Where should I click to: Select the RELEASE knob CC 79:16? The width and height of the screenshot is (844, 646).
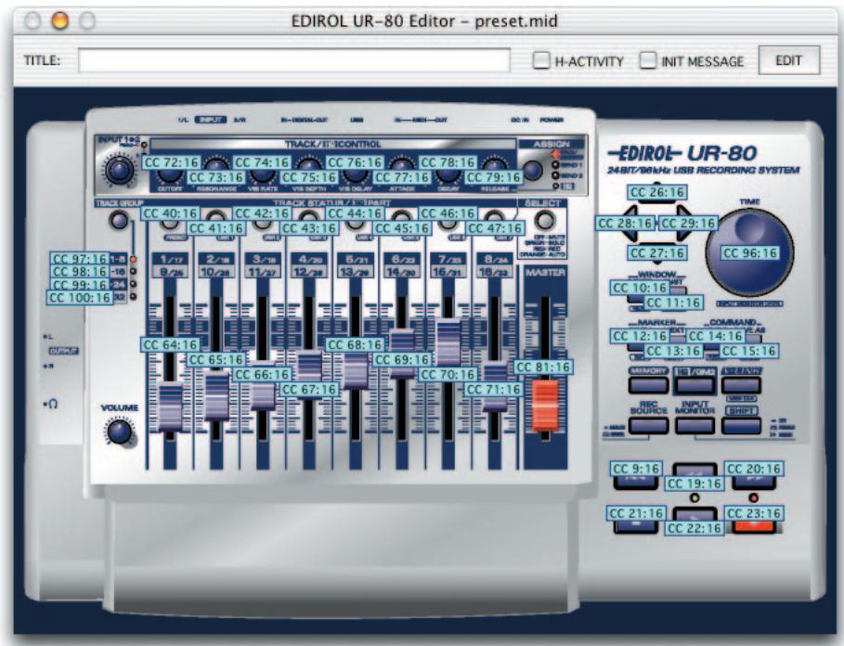[494, 177]
